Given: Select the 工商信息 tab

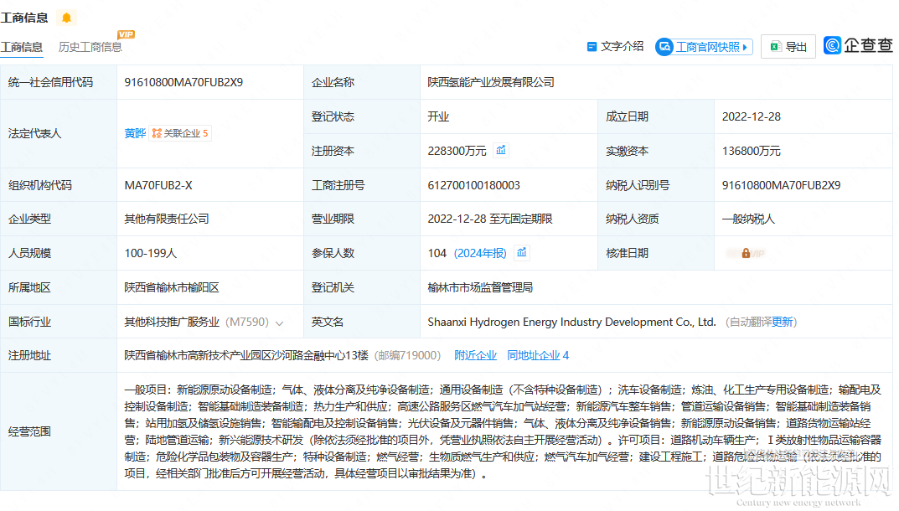Looking at the screenshot, I should (22, 47).
